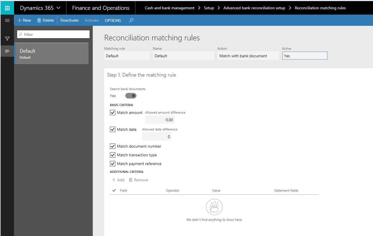Click the list view sidebar icon

[7, 51]
